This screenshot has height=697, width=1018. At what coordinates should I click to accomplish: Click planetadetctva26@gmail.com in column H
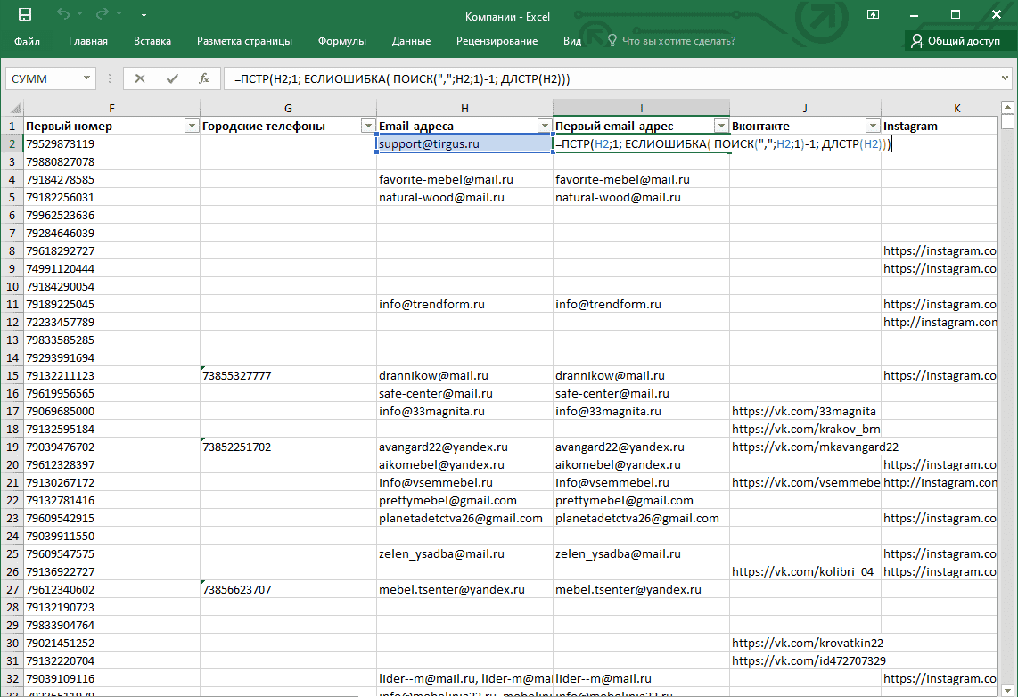pos(464,519)
